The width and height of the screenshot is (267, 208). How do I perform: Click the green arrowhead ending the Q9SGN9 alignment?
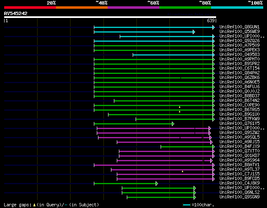(x=195, y=198)
